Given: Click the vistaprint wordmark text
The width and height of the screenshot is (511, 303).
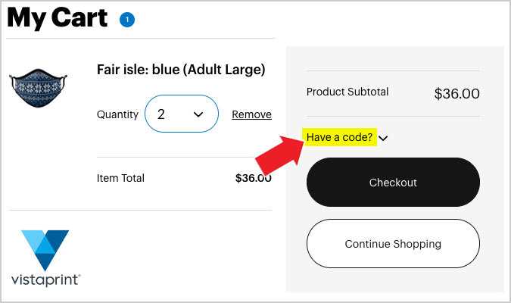Looking at the screenshot, I should point(45,280).
